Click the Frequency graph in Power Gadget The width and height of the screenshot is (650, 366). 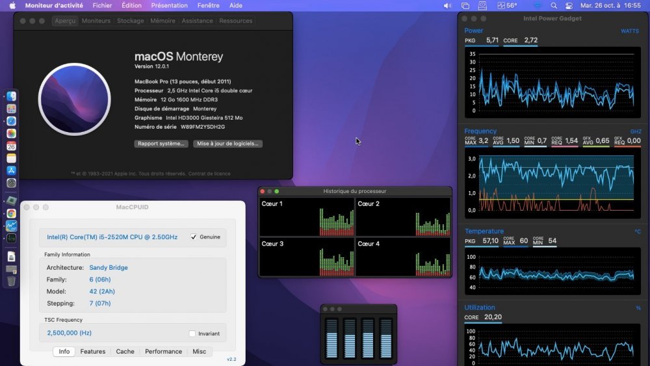point(552,183)
